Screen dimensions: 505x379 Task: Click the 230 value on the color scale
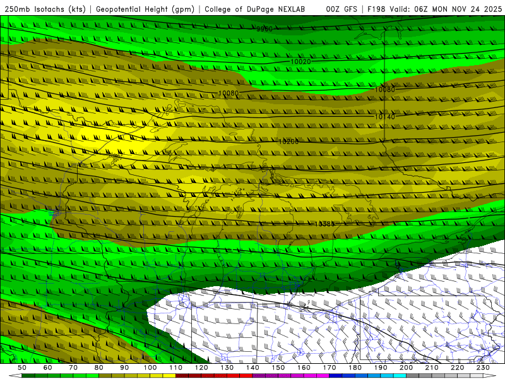483,368
